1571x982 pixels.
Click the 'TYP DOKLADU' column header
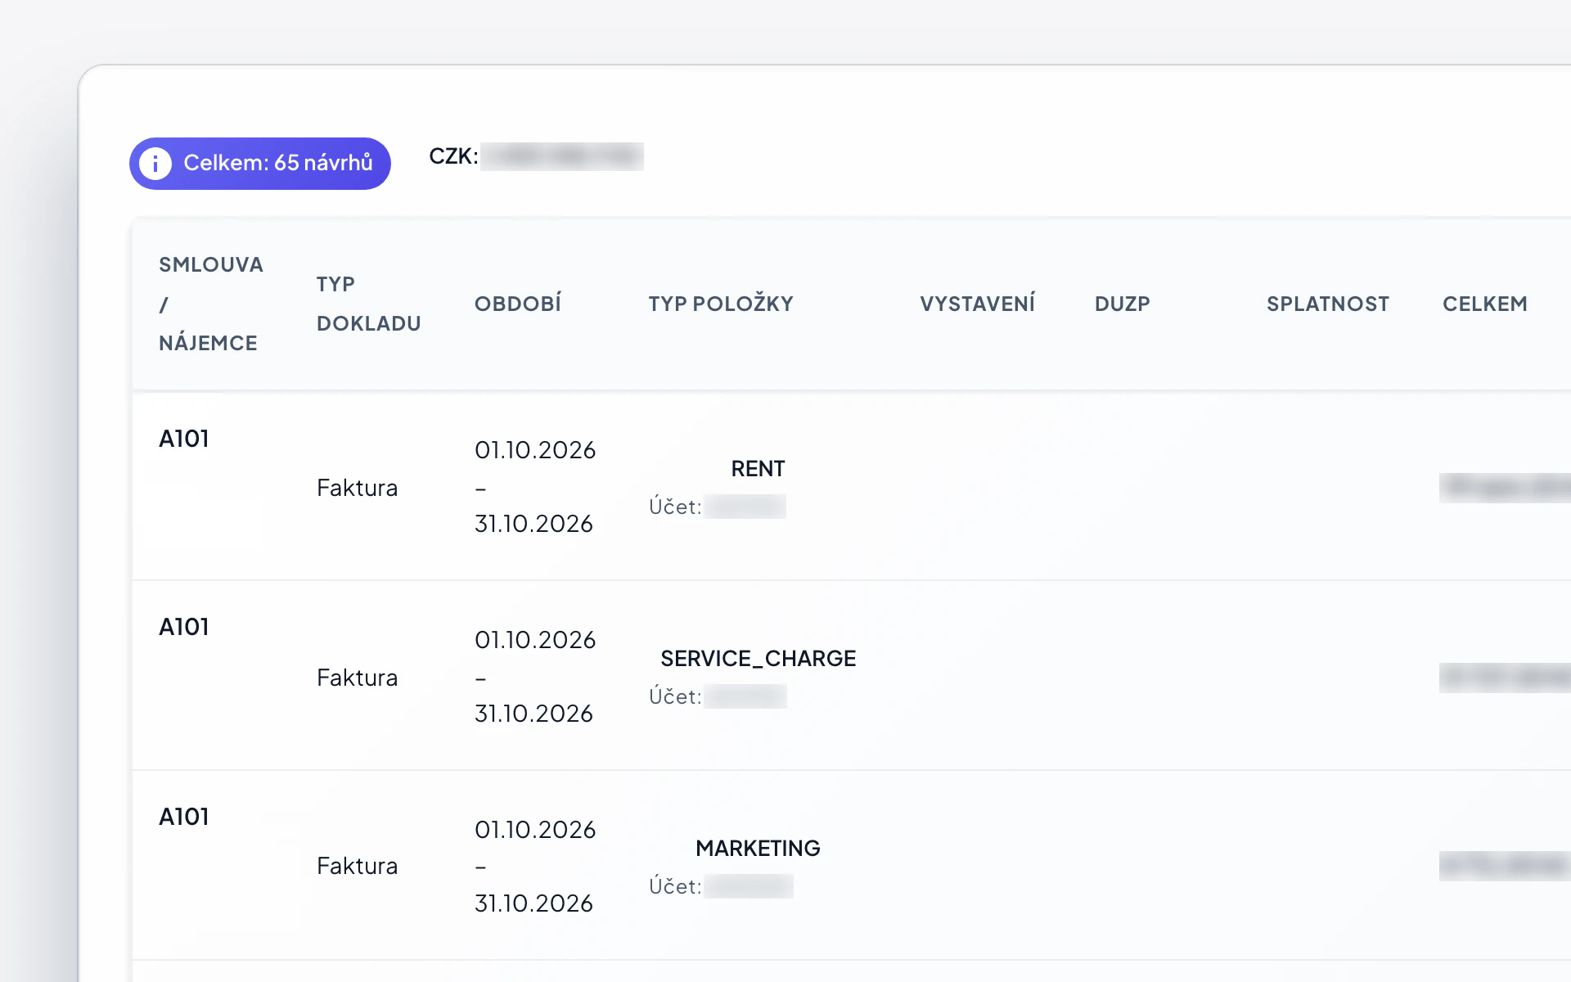click(369, 304)
